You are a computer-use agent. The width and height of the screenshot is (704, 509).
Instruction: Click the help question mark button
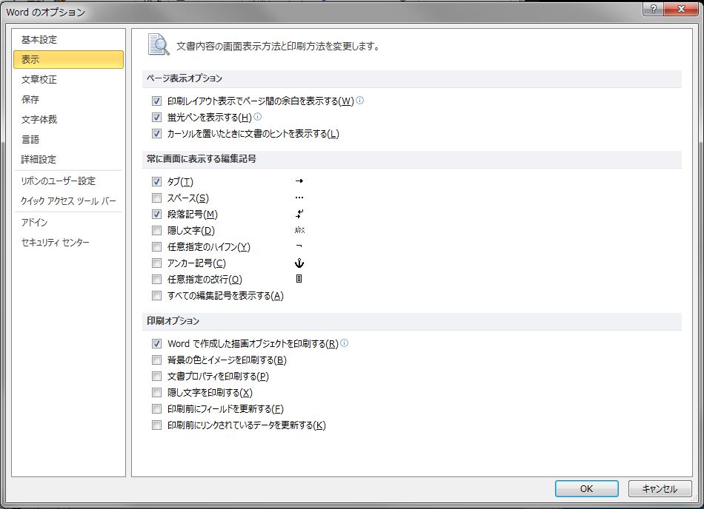[653, 9]
